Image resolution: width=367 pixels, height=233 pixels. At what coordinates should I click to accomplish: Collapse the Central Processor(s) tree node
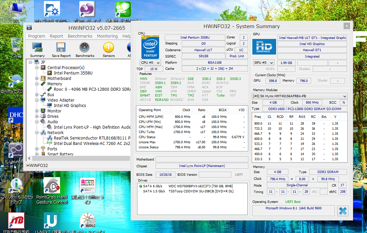click(37, 67)
